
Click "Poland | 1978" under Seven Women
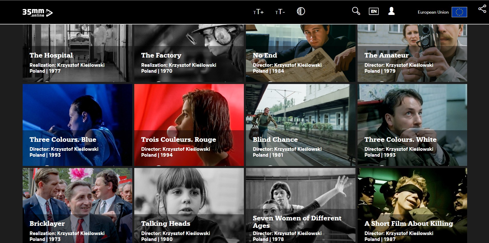pos(268,239)
